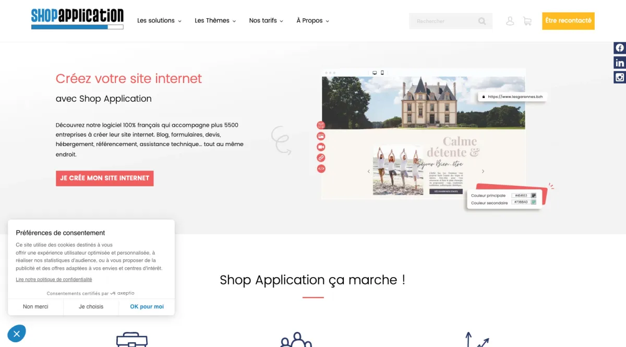Expand the Nos tarifs menu
The height and width of the screenshot is (347, 626).
tap(266, 21)
